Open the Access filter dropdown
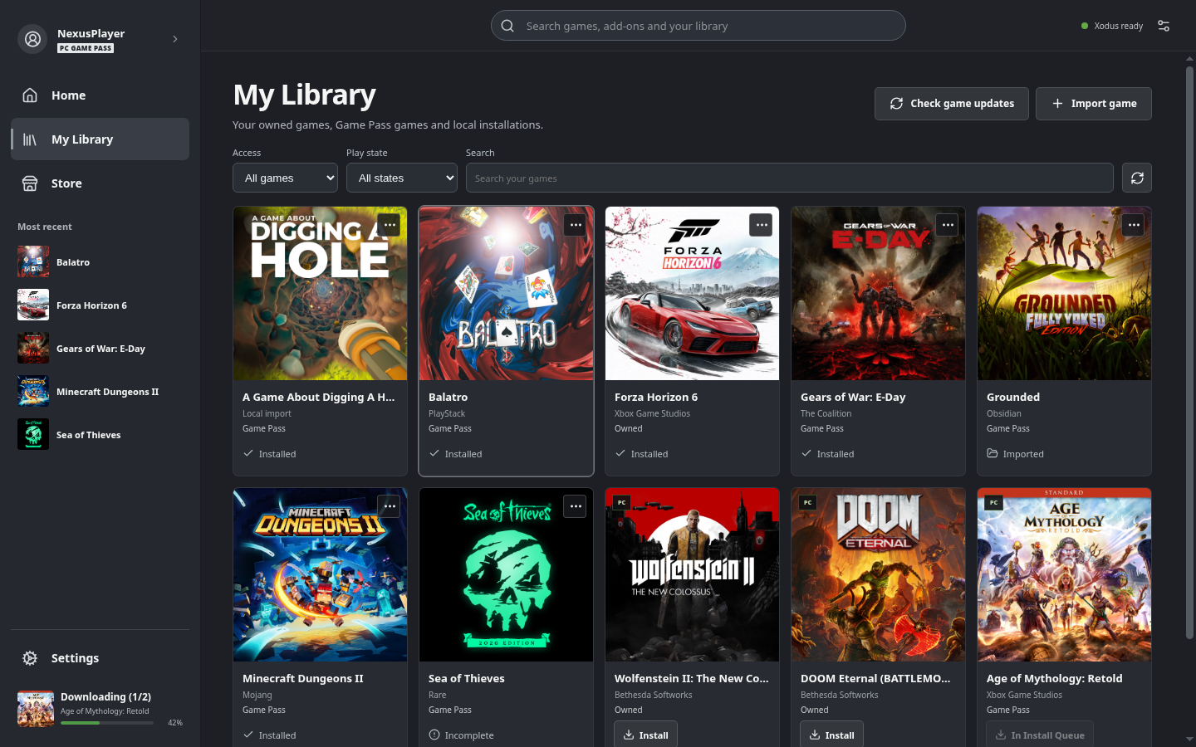 click(285, 178)
